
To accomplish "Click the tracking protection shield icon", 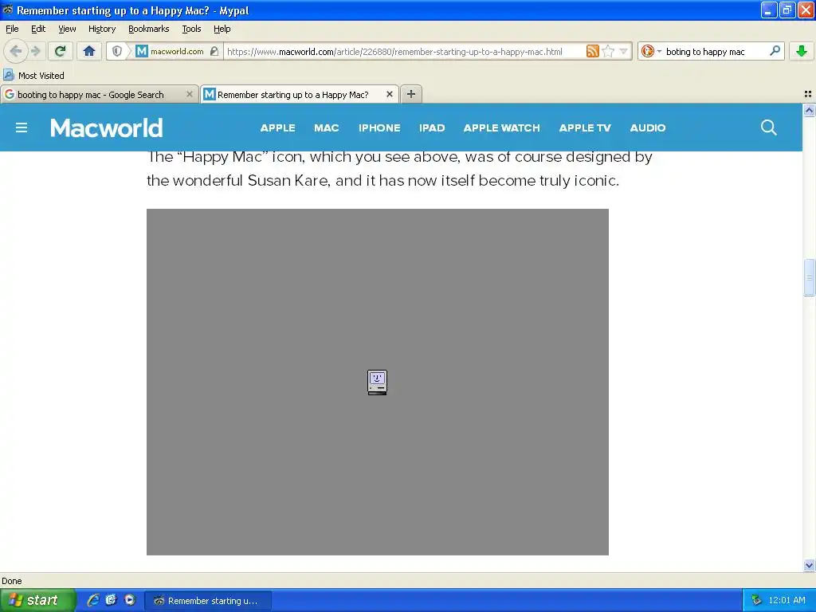I will pyautogui.click(x=117, y=51).
